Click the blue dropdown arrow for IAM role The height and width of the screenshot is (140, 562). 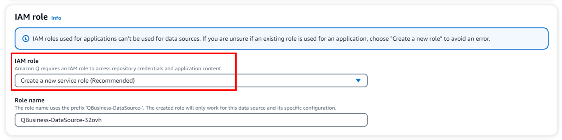point(358,80)
